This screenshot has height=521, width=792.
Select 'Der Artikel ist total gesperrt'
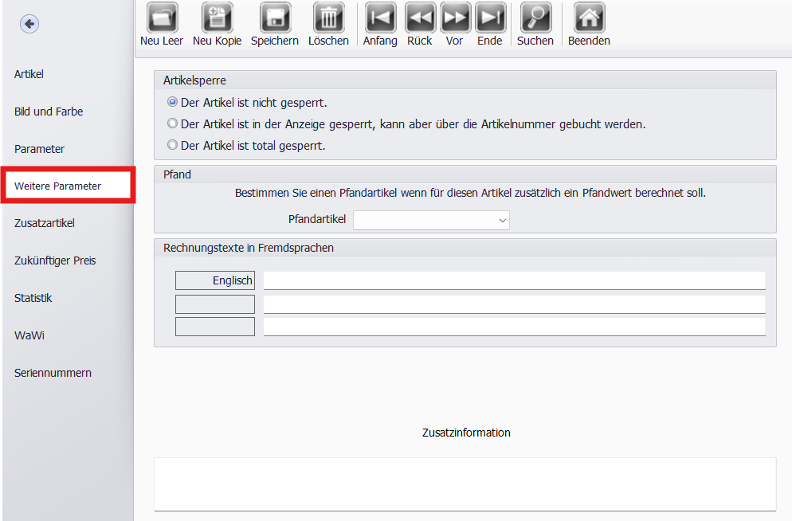pyautogui.click(x=172, y=146)
